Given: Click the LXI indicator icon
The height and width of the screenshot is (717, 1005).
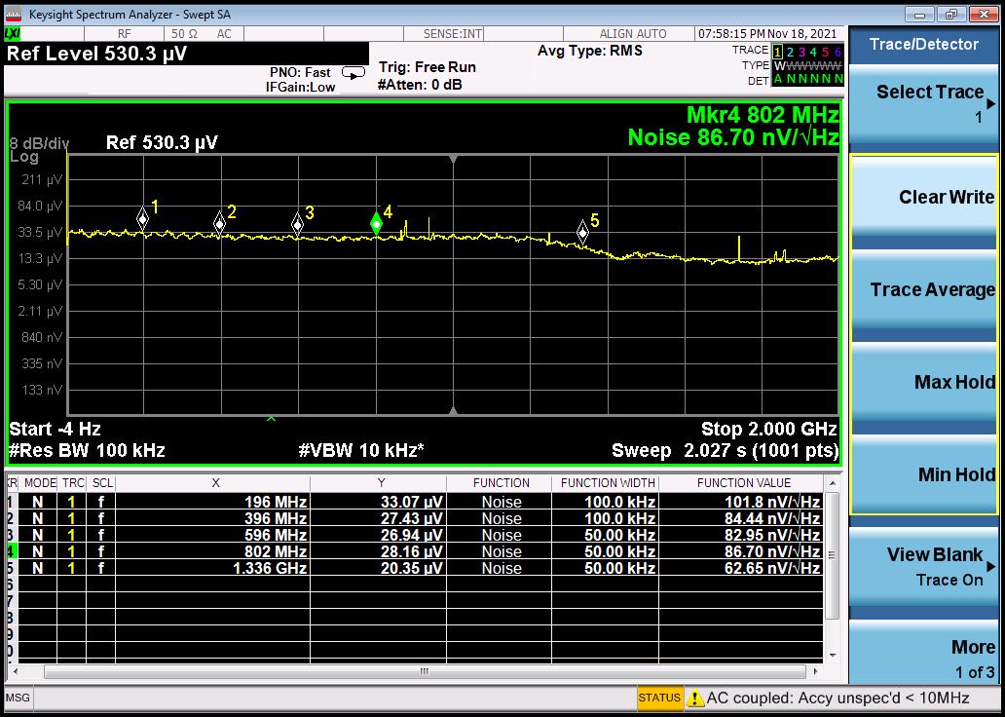Looking at the screenshot, I should coord(13,33).
